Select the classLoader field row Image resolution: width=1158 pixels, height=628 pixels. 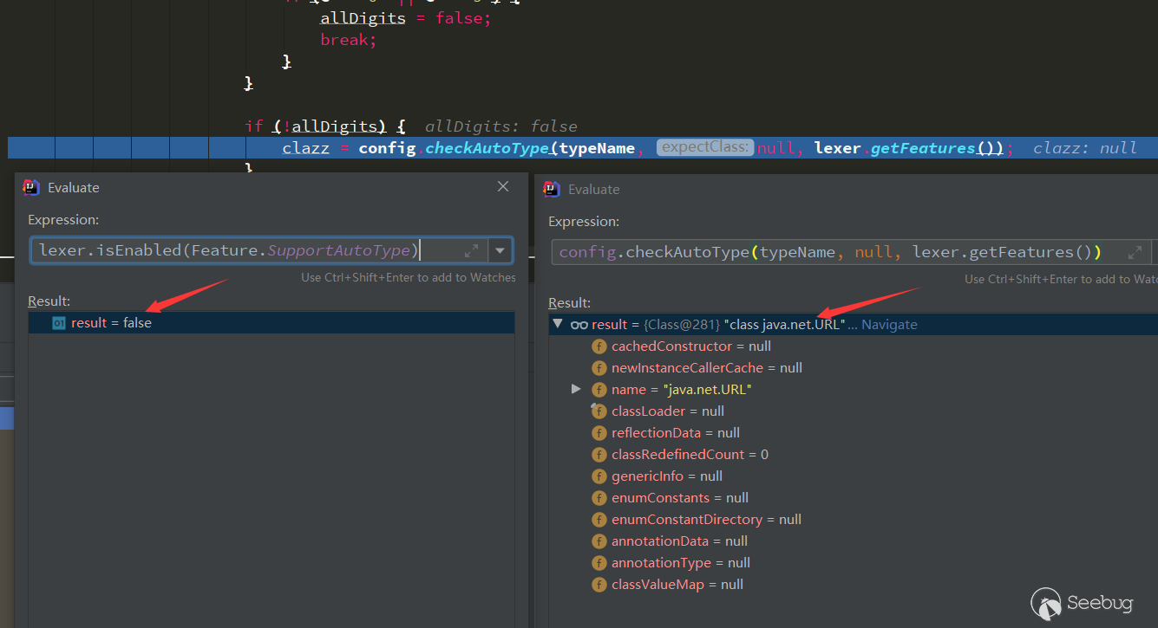click(668, 411)
